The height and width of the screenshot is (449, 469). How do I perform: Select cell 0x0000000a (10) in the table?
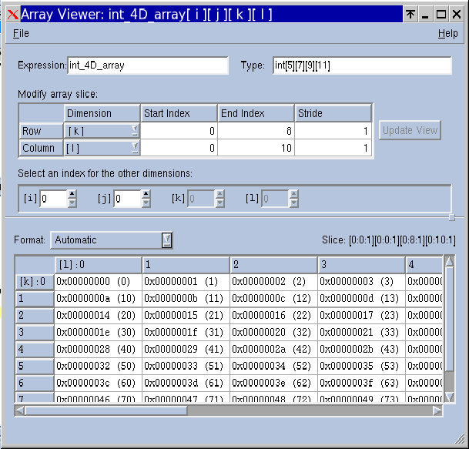(98, 298)
